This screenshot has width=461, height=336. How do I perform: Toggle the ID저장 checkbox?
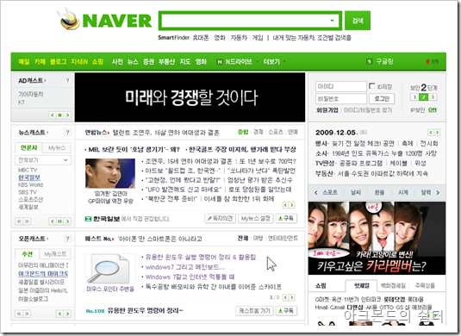pyautogui.click(x=371, y=86)
